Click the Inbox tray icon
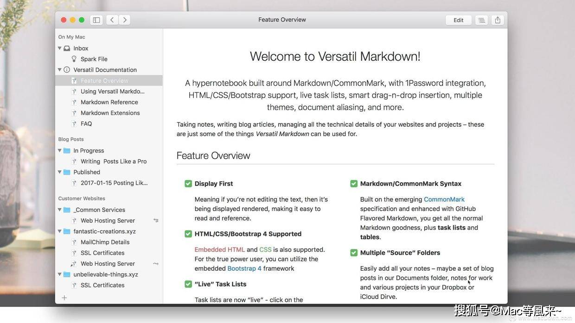 coord(67,48)
